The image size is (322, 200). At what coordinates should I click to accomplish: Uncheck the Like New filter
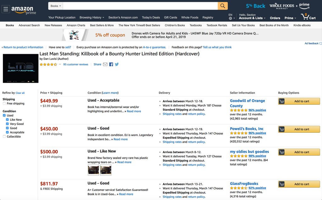click(x=8, y=120)
